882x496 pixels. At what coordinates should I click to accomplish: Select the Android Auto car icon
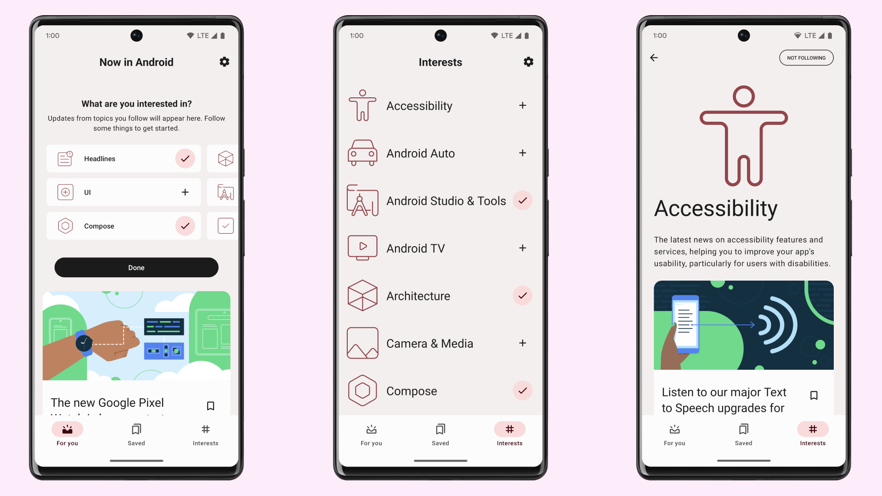(361, 152)
